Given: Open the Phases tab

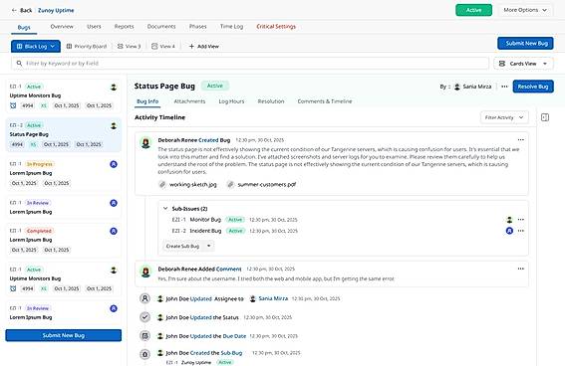Looking at the screenshot, I should (198, 27).
